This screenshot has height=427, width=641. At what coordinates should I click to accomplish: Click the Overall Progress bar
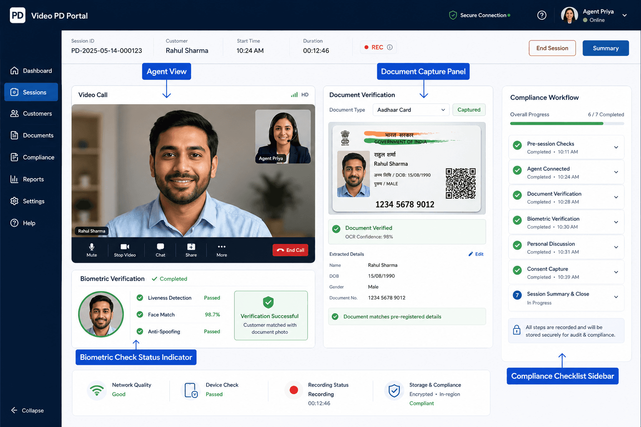coord(567,123)
